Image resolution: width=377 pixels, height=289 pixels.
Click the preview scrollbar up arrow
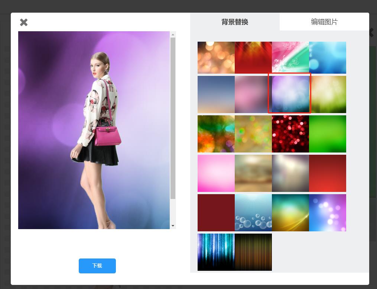[x=173, y=35]
